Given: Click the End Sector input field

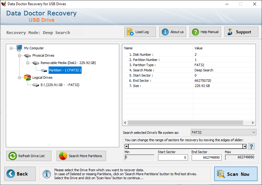Looking at the screenshot, I should 207,157.
